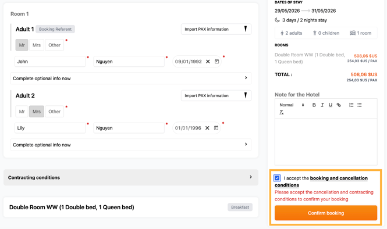Clear formatting in the note editor
The width and height of the screenshot is (387, 229).
tap(281, 113)
